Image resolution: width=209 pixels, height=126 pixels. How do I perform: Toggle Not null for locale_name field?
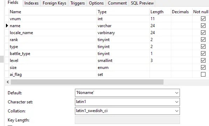click(x=203, y=33)
